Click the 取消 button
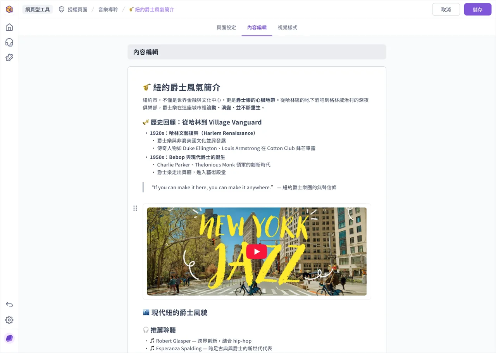Image resolution: width=496 pixels, height=353 pixels. coord(446,9)
